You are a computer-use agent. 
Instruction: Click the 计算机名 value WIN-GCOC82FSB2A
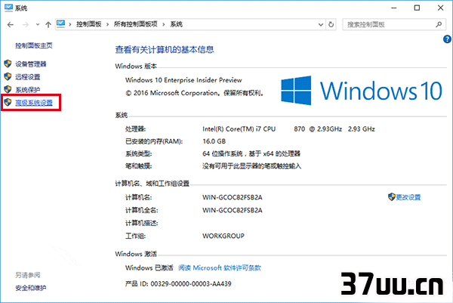click(x=233, y=197)
